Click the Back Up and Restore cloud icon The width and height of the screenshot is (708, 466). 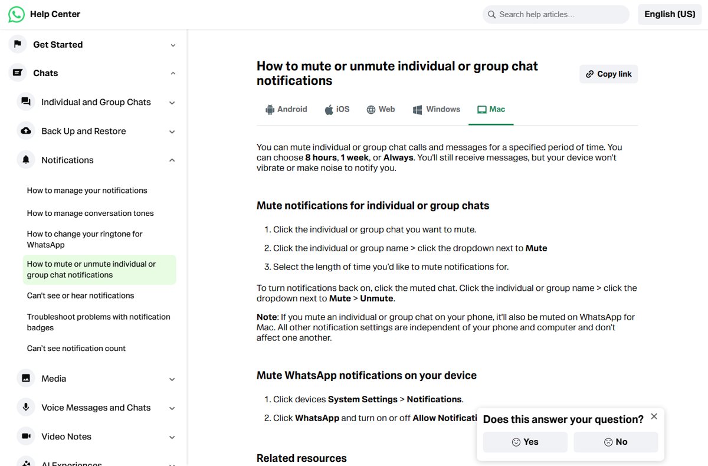click(x=26, y=131)
